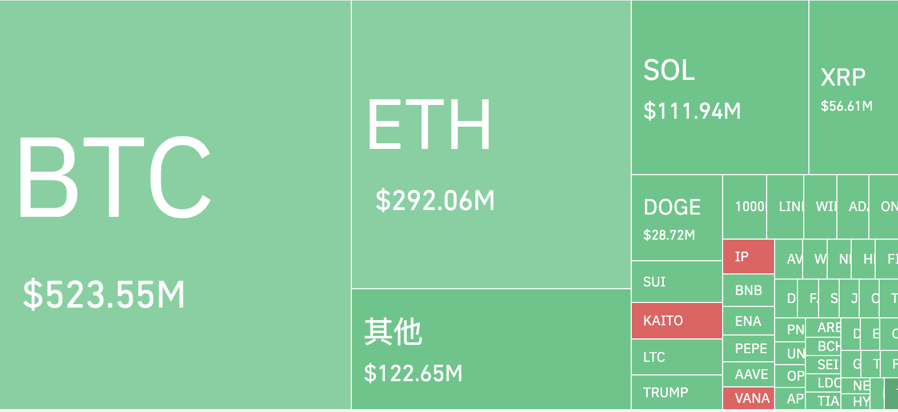Screen dimensions: 898x412
Task: Click the BTC tile showing $523.55M
Action: [175, 205]
